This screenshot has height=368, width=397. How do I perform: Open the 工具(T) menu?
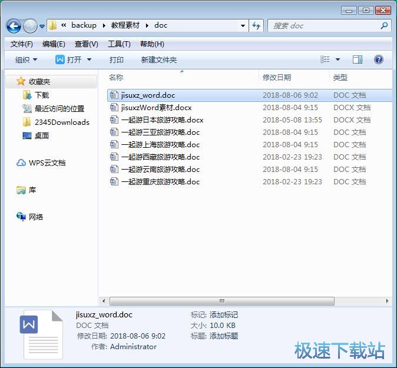point(119,44)
